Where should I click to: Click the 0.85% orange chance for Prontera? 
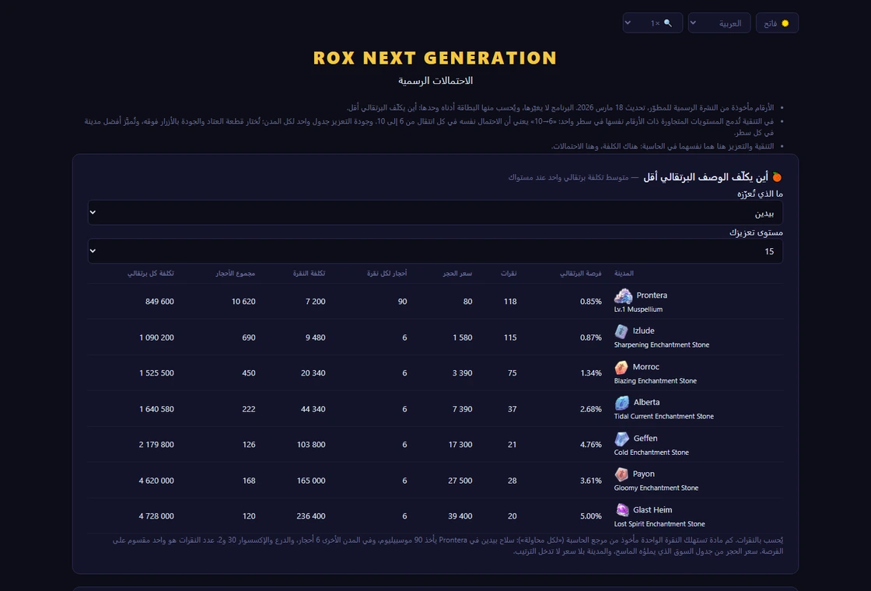pos(590,302)
